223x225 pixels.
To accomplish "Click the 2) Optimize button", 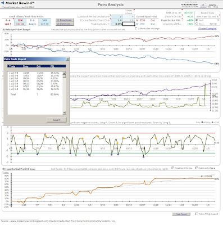I will point(65,24).
